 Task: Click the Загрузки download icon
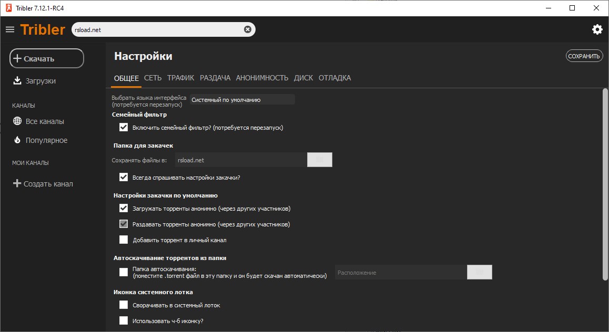(17, 81)
